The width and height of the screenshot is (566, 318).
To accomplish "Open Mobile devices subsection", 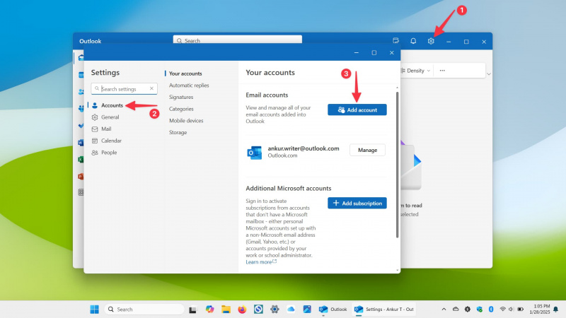I will tap(186, 121).
